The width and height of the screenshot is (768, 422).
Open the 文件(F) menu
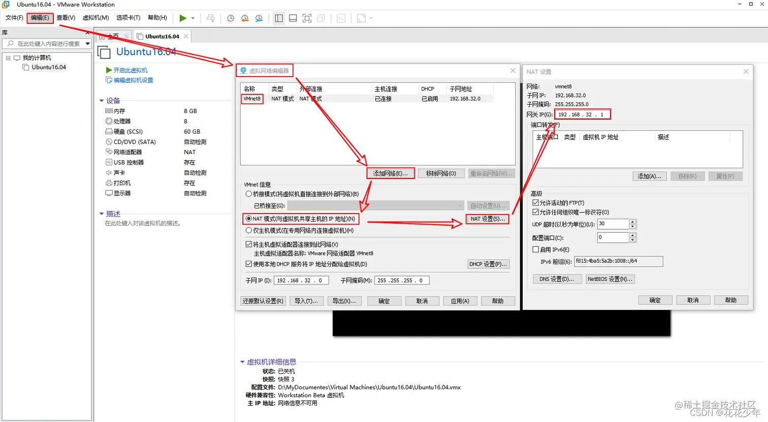[14, 18]
